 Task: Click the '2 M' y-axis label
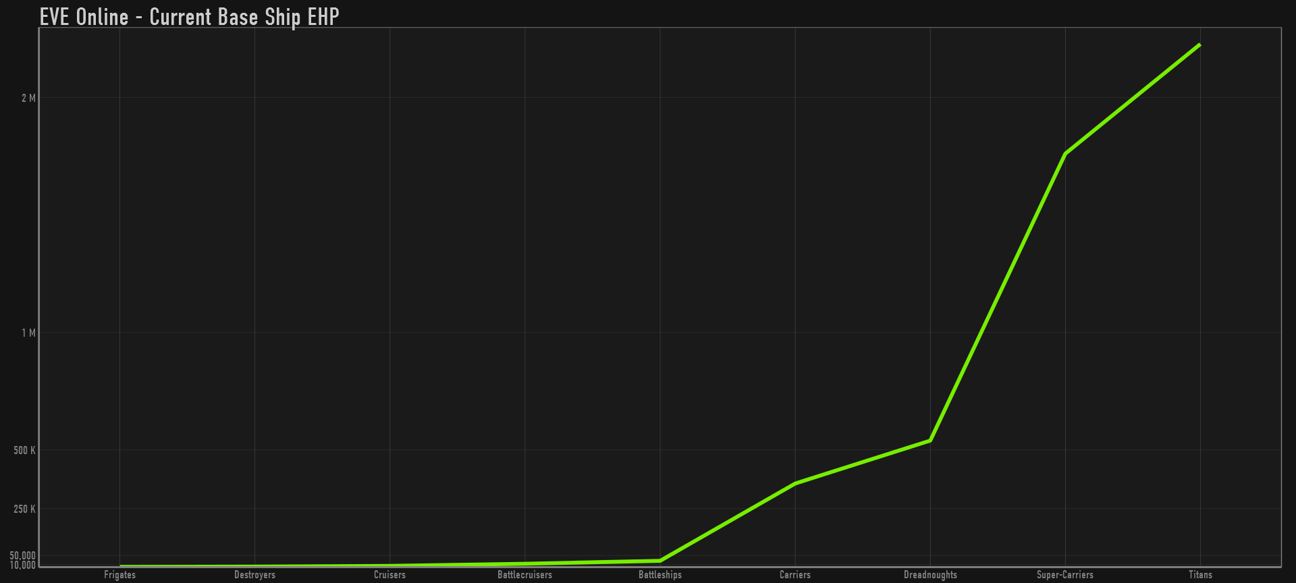(x=28, y=99)
